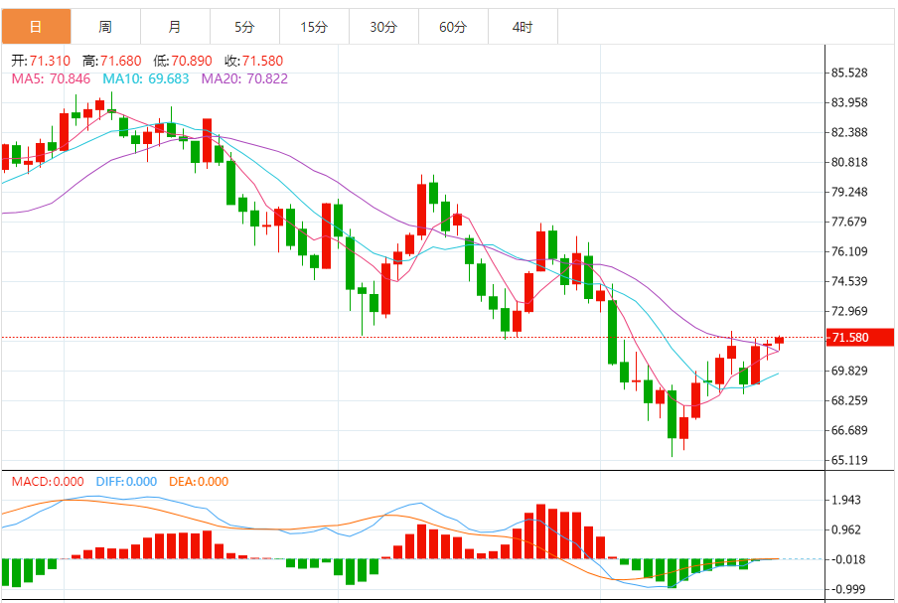The image size is (898, 603).
Task: Click the MA20: 70.822 indicator label
Action: (244, 78)
